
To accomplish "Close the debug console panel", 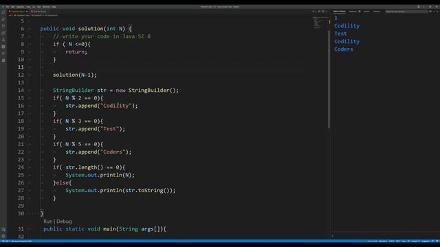I will pyautogui.click(x=437, y=12).
